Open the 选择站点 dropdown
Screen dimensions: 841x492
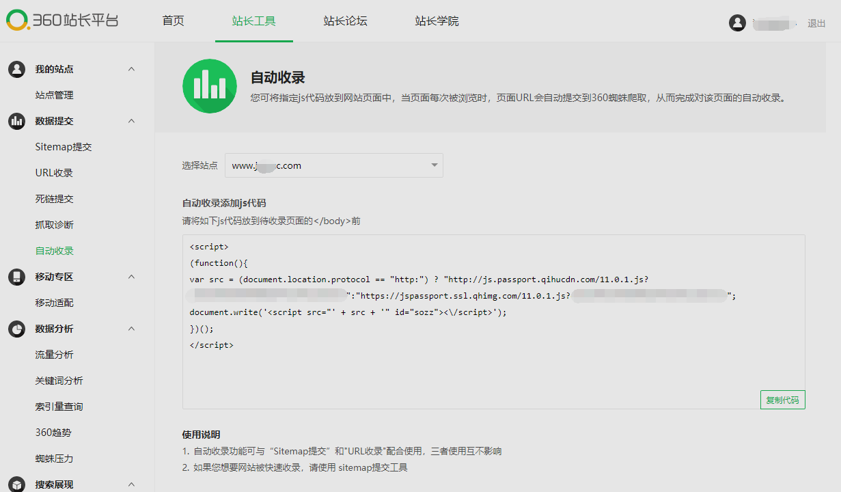[x=334, y=165]
